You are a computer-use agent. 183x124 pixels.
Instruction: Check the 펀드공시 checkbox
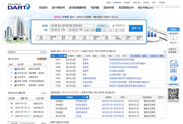[103, 36]
